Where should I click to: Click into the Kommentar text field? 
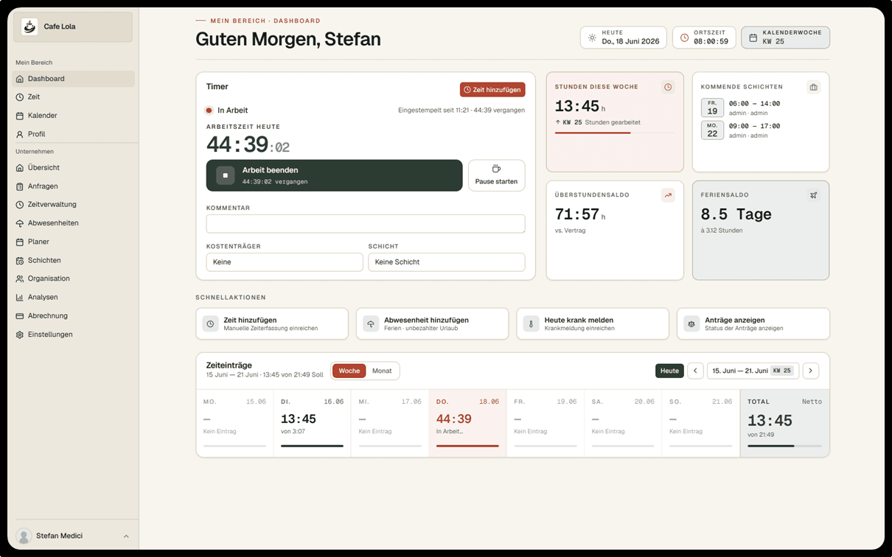tap(366, 224)
